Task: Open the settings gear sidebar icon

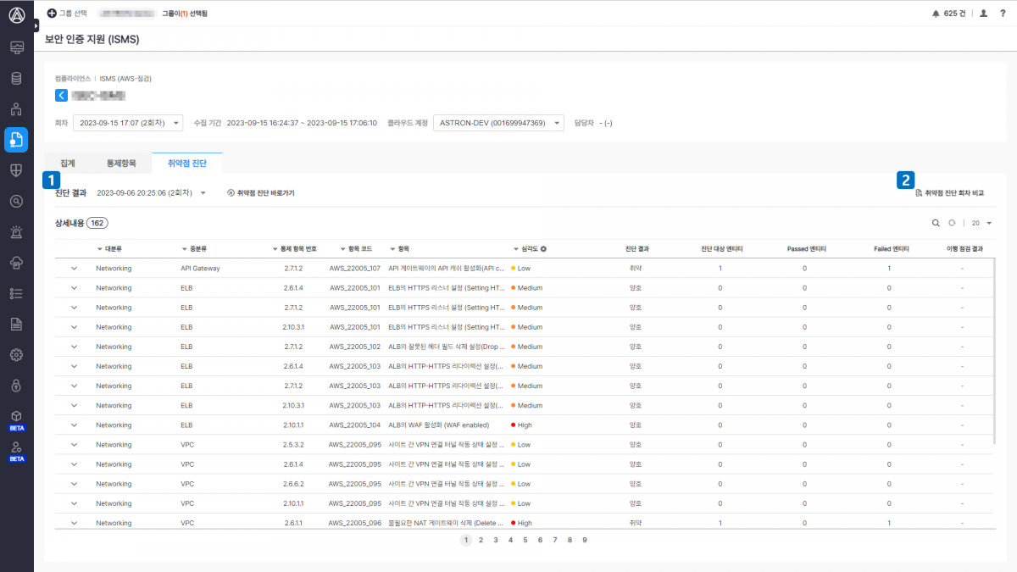Action: click(x=16, y=354)
